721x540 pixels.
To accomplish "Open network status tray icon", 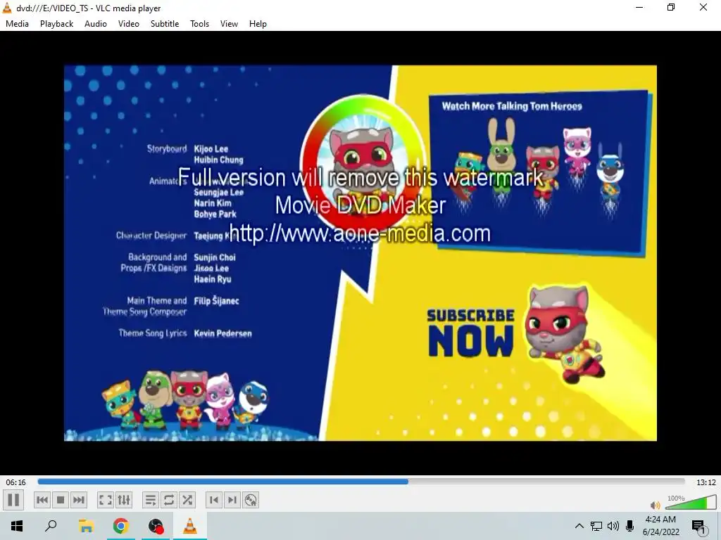I will coord(596,526).
